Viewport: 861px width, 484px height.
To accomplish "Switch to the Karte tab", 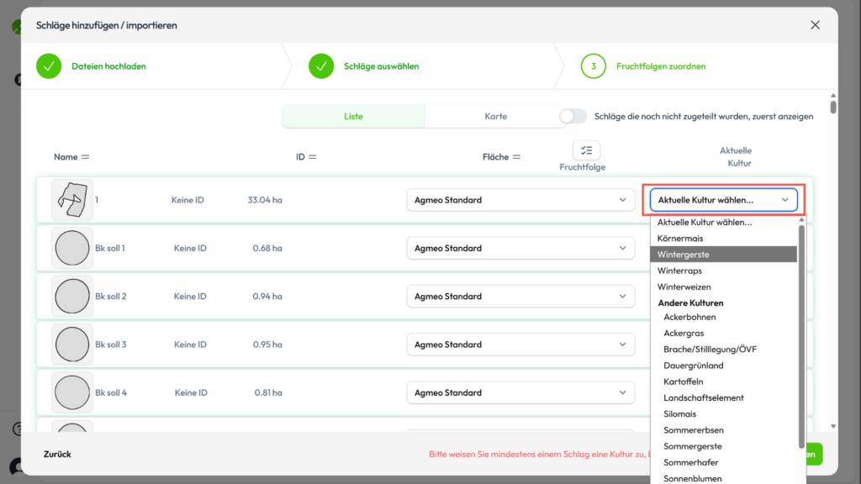I will 495,116.
